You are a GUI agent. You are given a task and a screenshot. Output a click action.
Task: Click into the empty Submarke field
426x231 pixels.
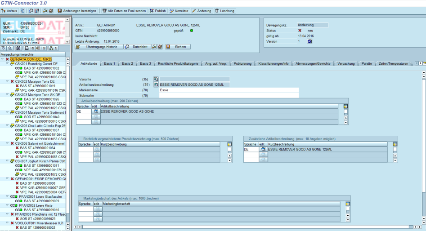pyautogui.click(x=229, y=96)
